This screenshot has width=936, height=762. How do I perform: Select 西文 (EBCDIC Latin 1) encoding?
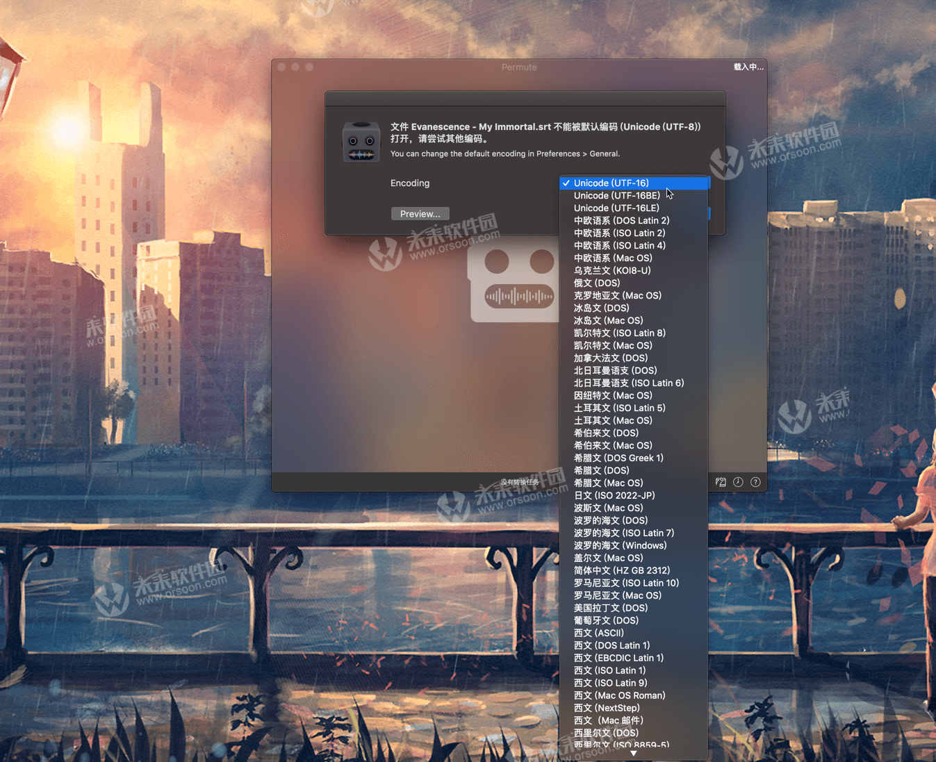[x=634, y=659]
